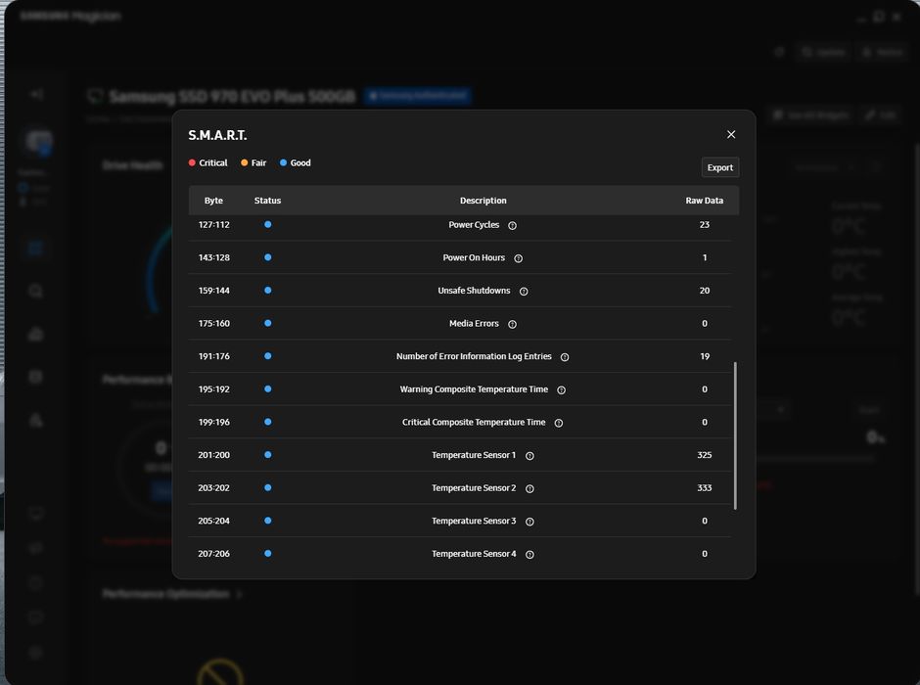Select the Media Errors description
This screenshot has width=920, height=685.
[x=474, y=323]
